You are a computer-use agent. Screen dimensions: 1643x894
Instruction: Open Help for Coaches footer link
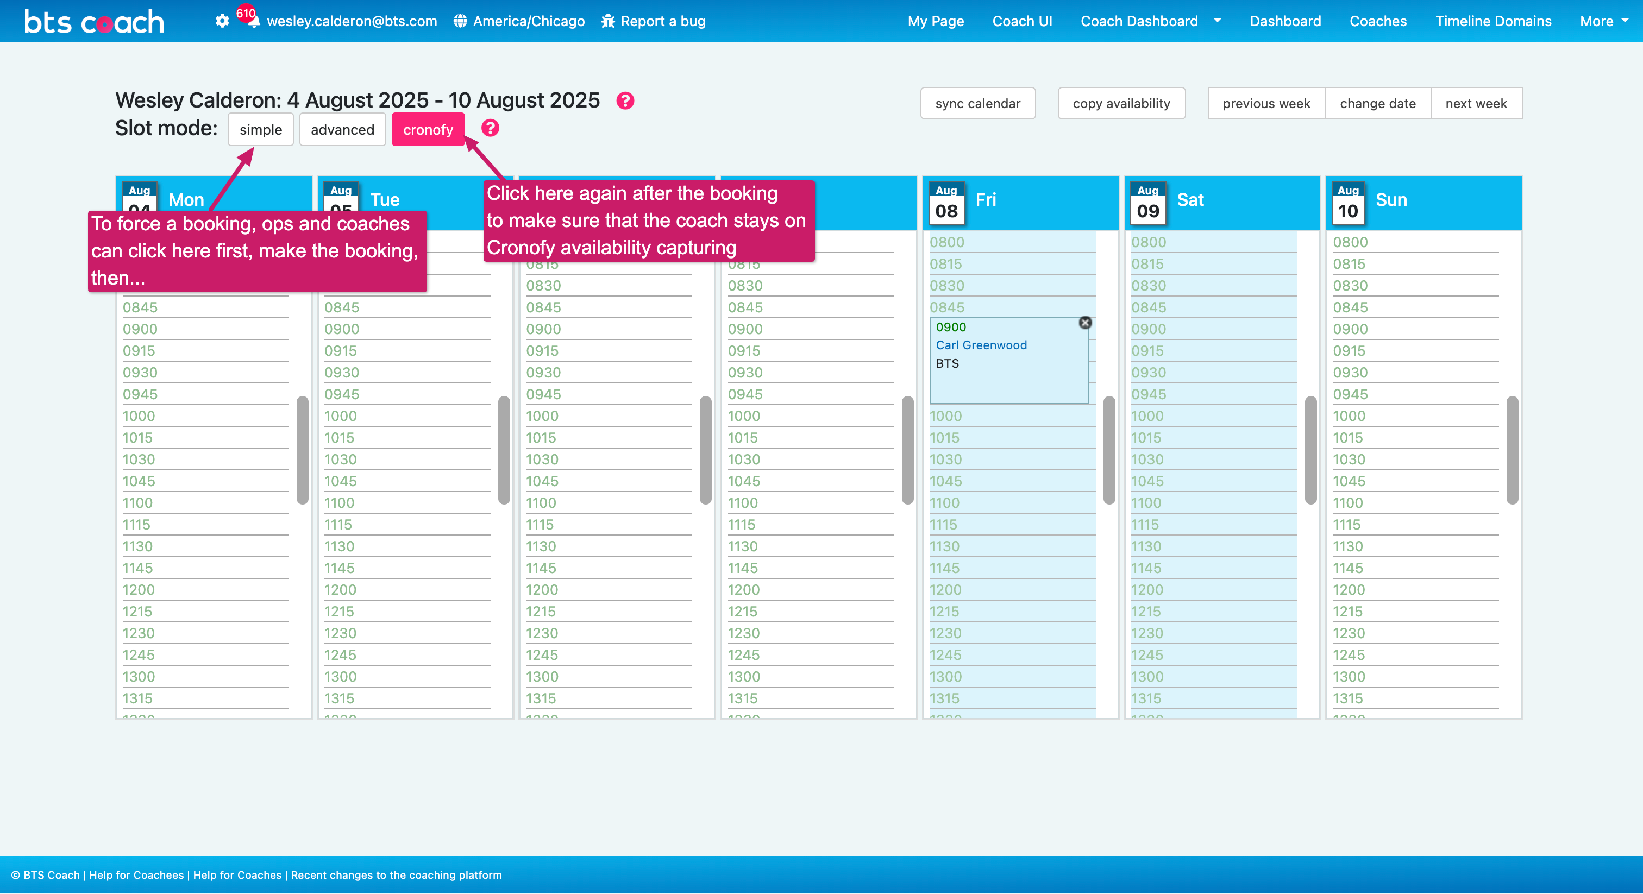coord(237,875)
